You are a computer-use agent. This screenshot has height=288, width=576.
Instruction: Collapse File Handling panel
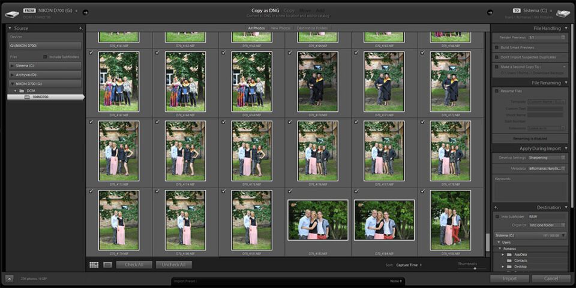click(x=566, y=28)
